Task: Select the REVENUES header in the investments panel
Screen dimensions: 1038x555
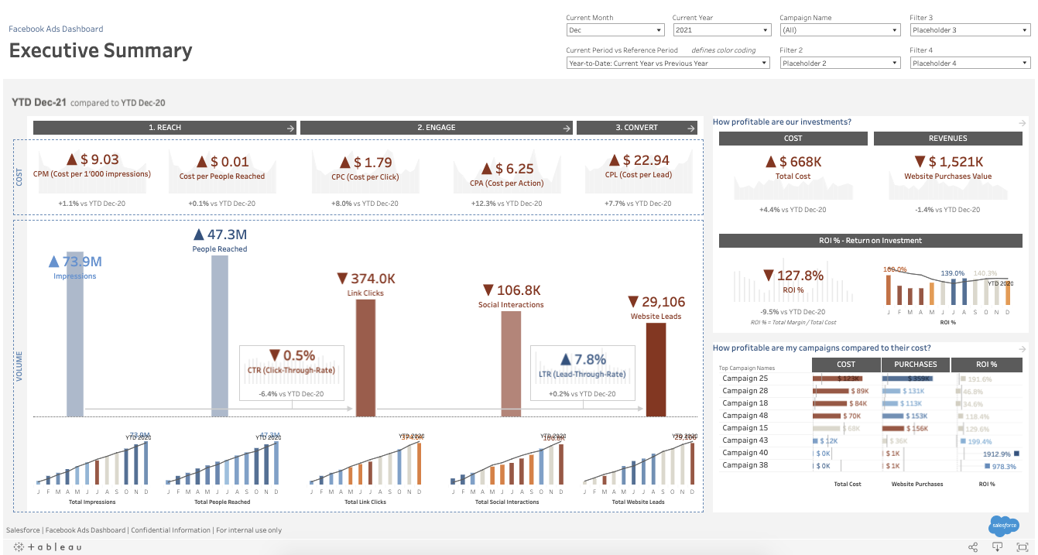Action: pos(947,138)
